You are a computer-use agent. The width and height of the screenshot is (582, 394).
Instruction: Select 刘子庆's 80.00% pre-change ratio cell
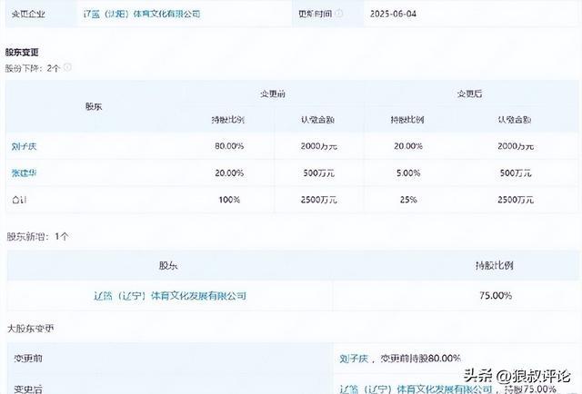[229, 146]
